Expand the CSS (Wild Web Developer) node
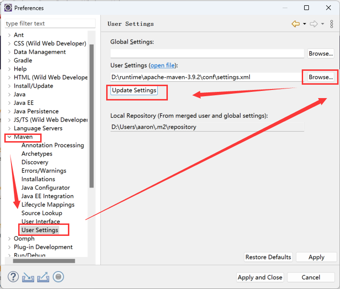Viewport: 340px width, 289px height. point(9,44)
